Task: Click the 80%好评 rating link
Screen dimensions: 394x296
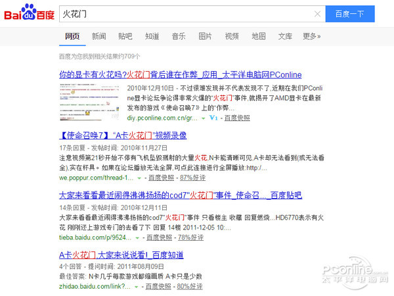Action: (x=190, y=286)
